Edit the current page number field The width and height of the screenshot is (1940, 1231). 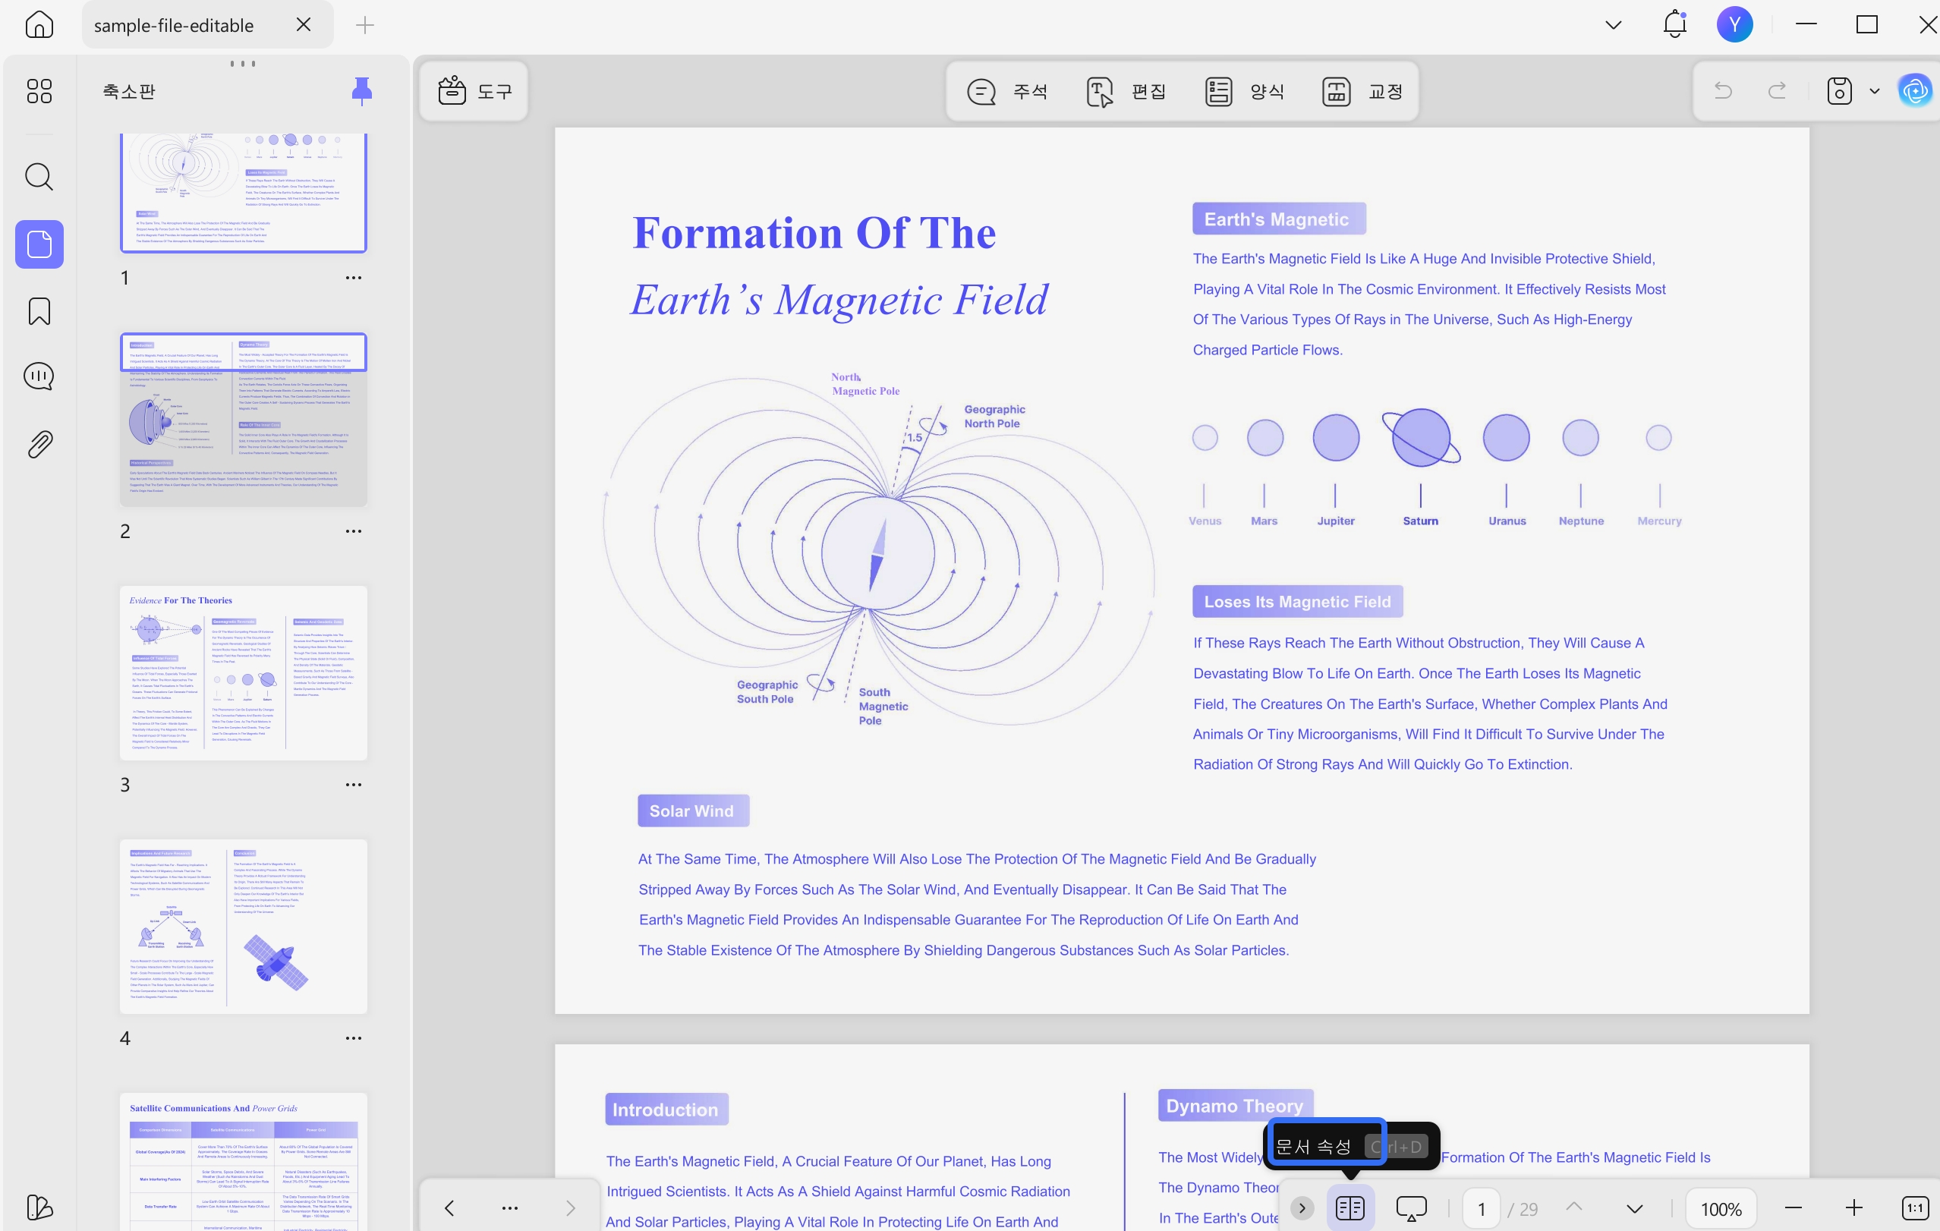tap(1481, 1208)
